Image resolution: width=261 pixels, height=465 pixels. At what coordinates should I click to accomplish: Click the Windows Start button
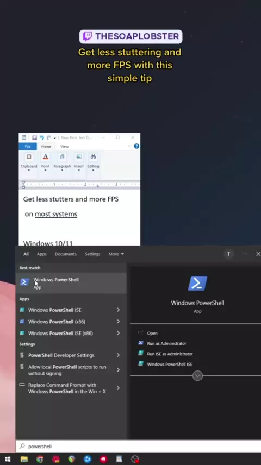tap(8, 459)
